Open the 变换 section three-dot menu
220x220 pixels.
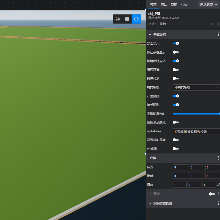click(218, 158)
